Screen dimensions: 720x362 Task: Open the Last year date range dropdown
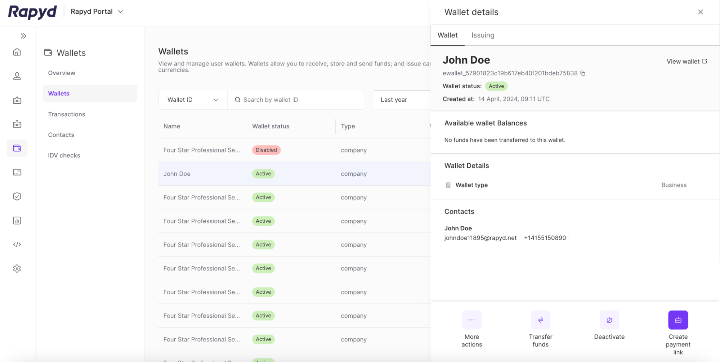coord(400,100)
